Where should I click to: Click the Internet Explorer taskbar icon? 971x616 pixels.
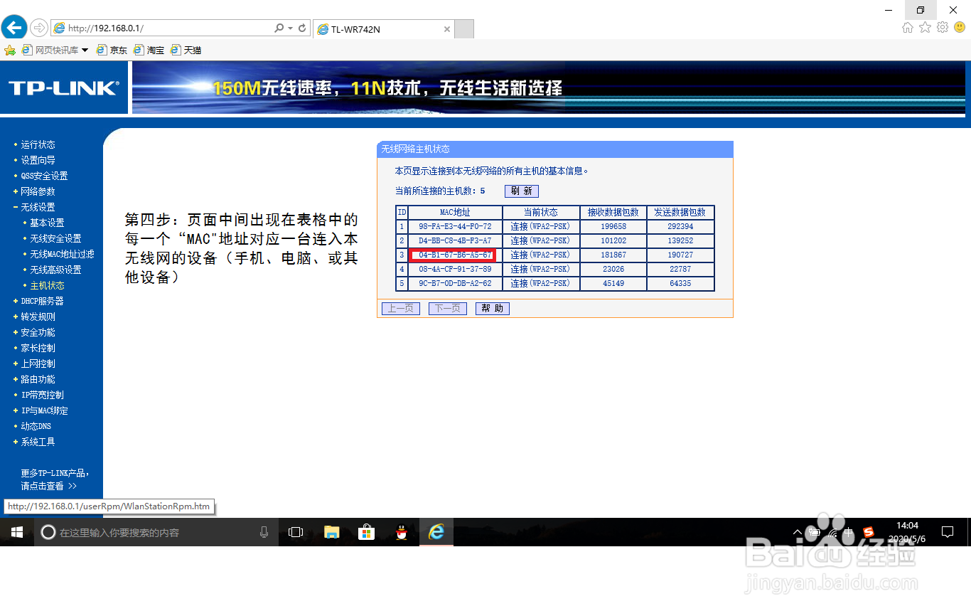[436, 531]
